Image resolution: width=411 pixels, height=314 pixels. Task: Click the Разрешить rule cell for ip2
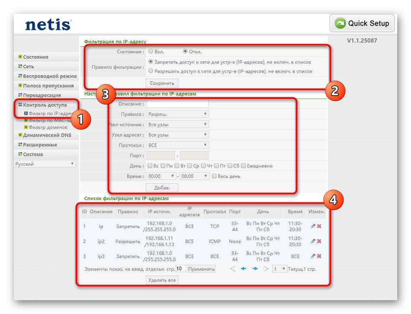click(x=128, y=241)
